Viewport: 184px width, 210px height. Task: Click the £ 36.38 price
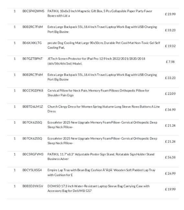(x=170, y=157)
